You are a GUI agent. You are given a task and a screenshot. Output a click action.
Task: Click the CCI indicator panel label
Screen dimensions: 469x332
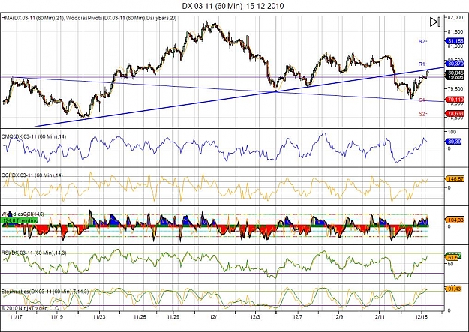(32, 175)
